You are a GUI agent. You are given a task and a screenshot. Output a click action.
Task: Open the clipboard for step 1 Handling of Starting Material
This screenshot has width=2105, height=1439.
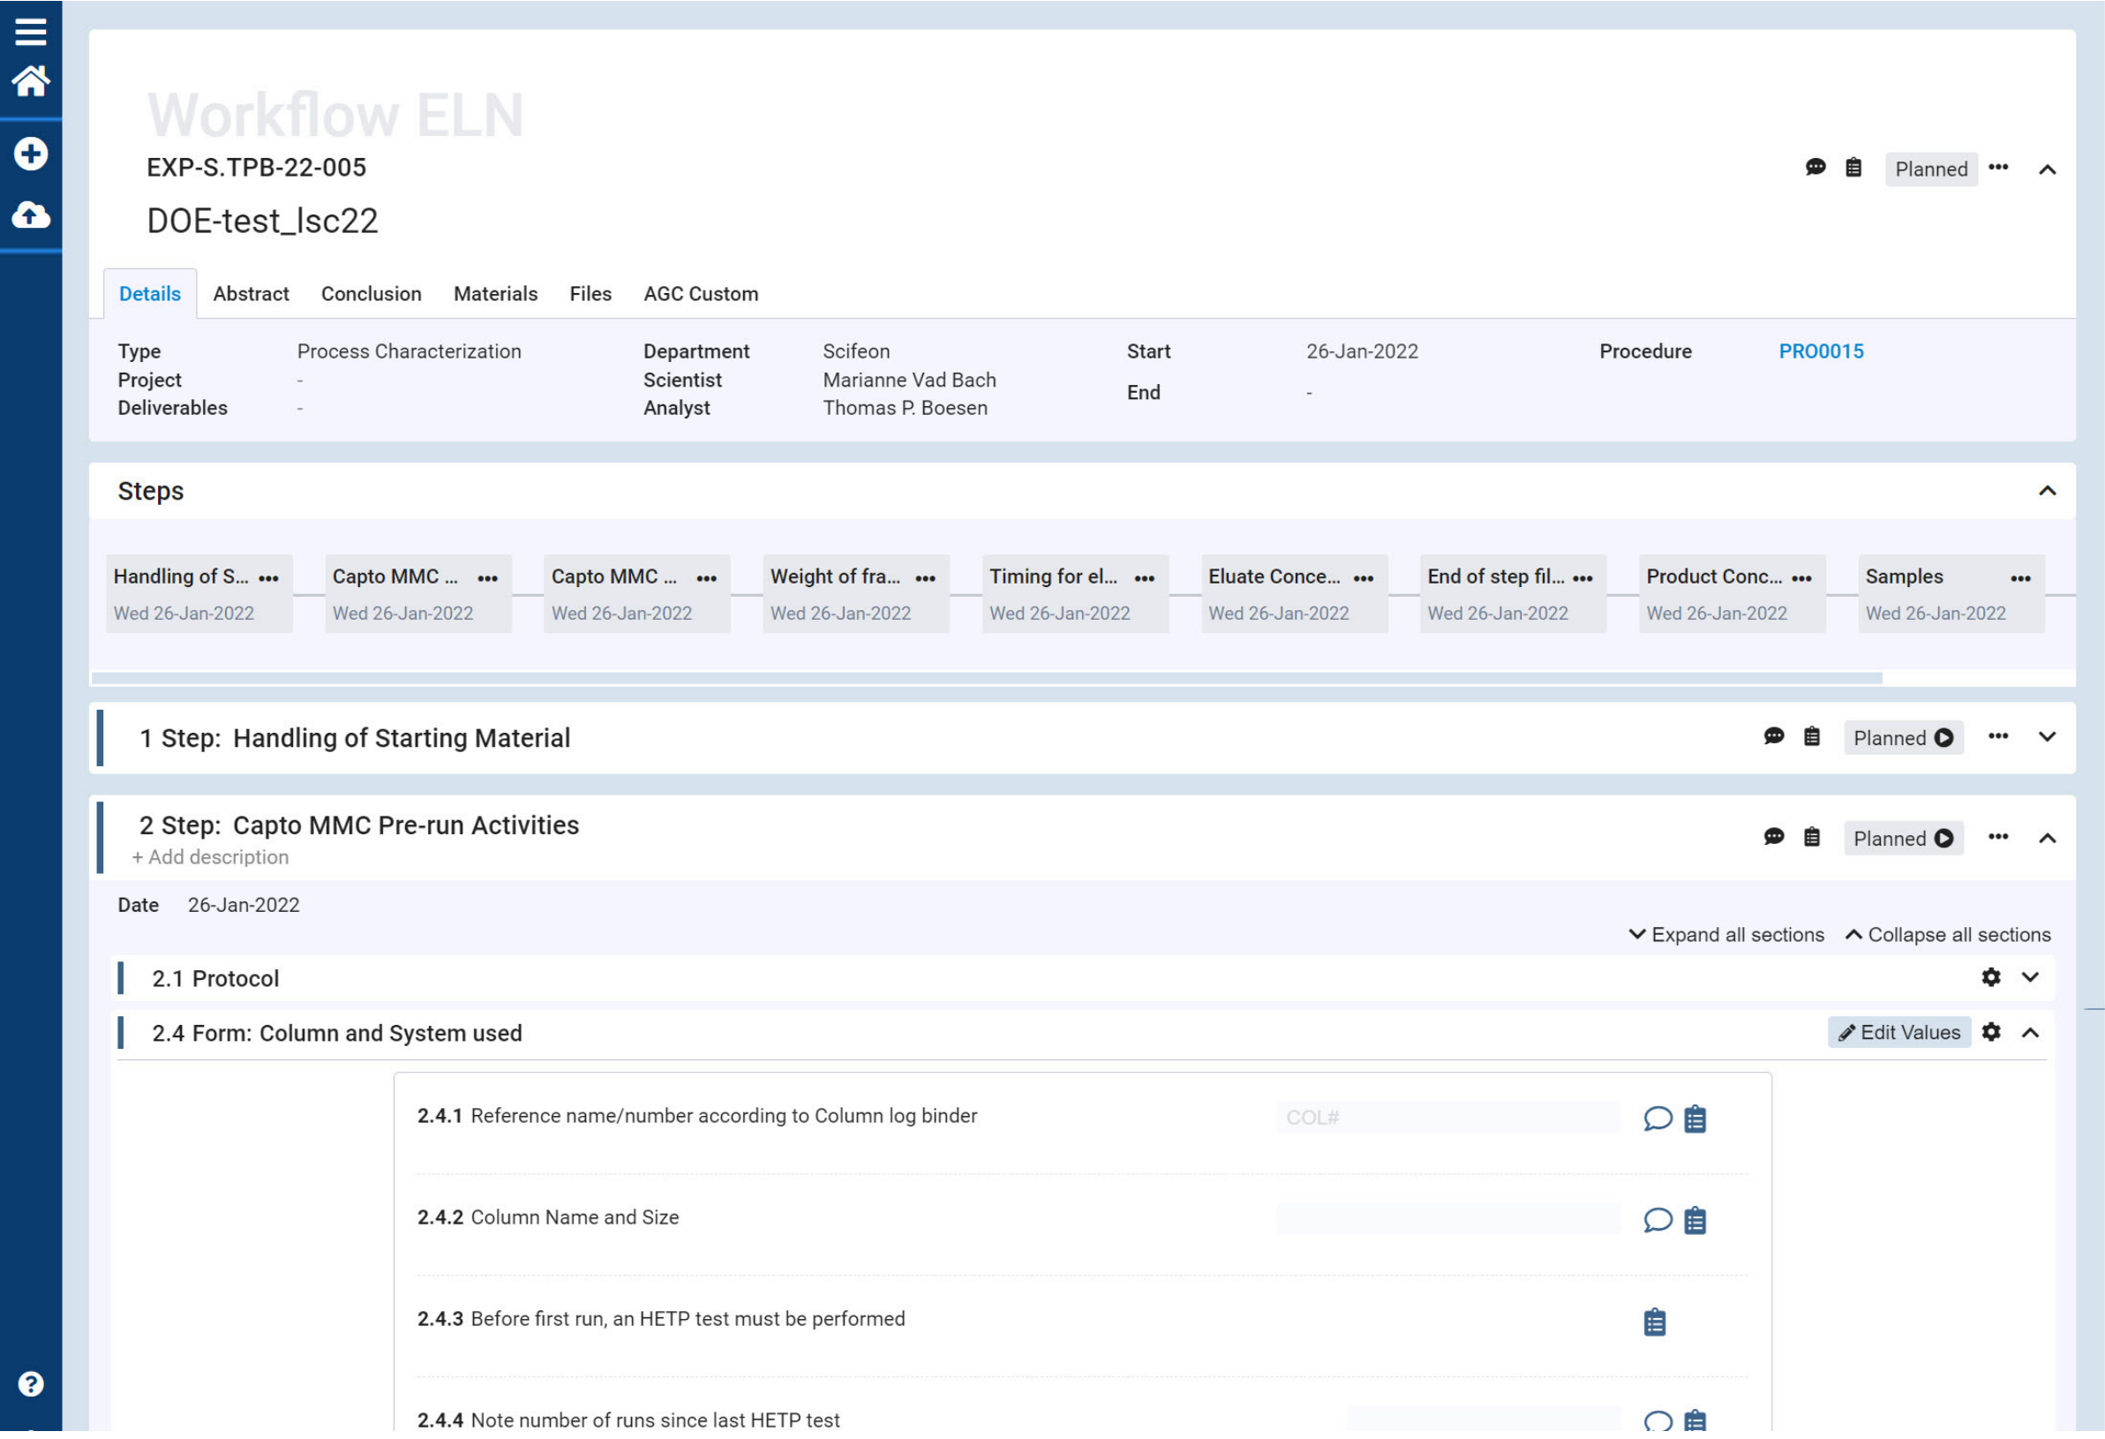tap(1811, 737)
